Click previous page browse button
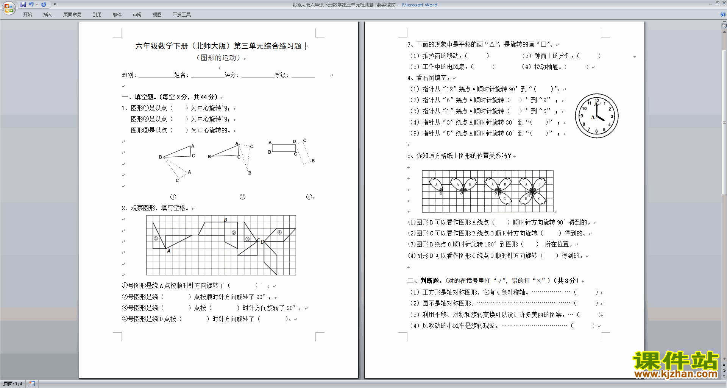 724,365
